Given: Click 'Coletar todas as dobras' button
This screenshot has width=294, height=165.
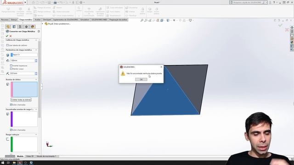Looking at the screenshot, I should [21, 100].
